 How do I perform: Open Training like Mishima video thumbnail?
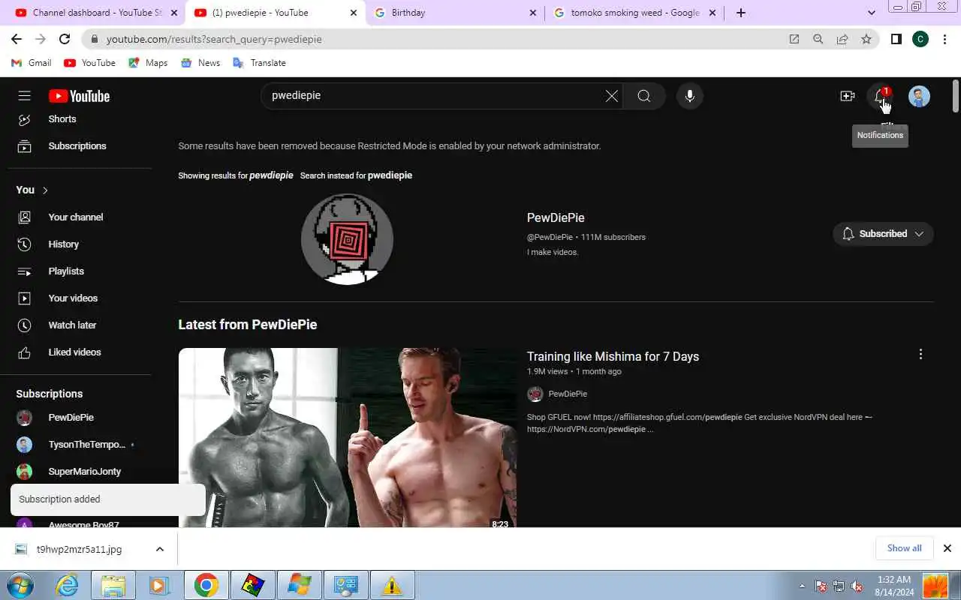[348, 438]
